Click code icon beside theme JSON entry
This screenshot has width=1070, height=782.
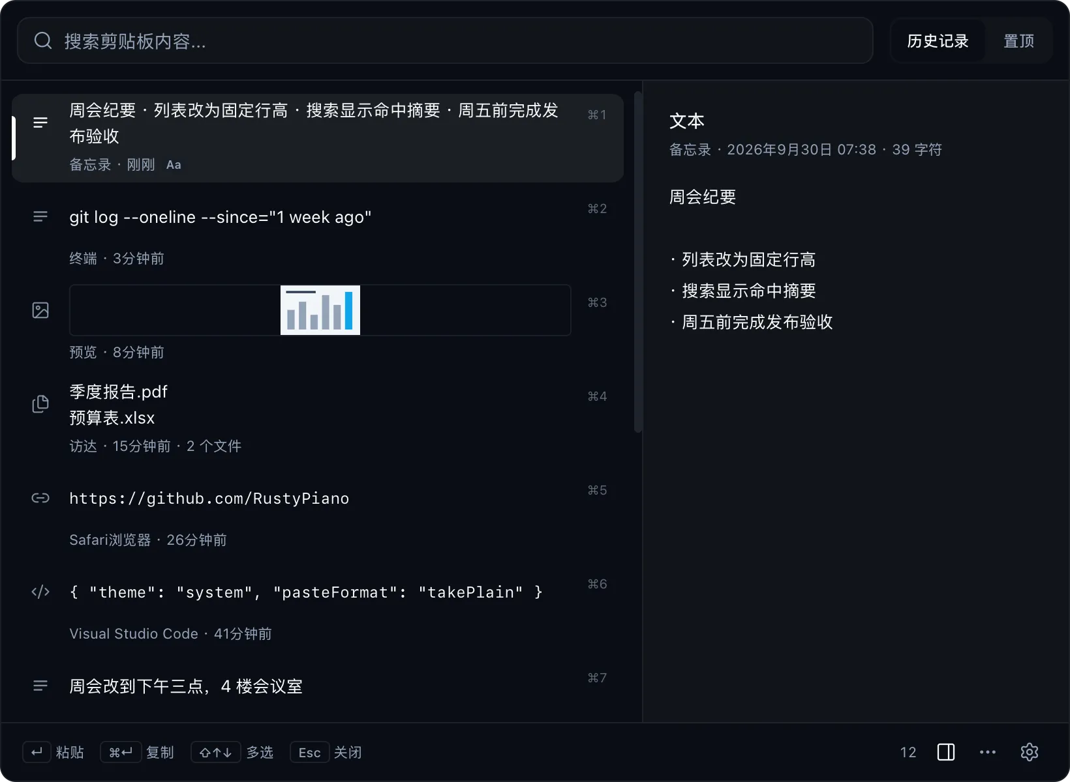point(40,592)
